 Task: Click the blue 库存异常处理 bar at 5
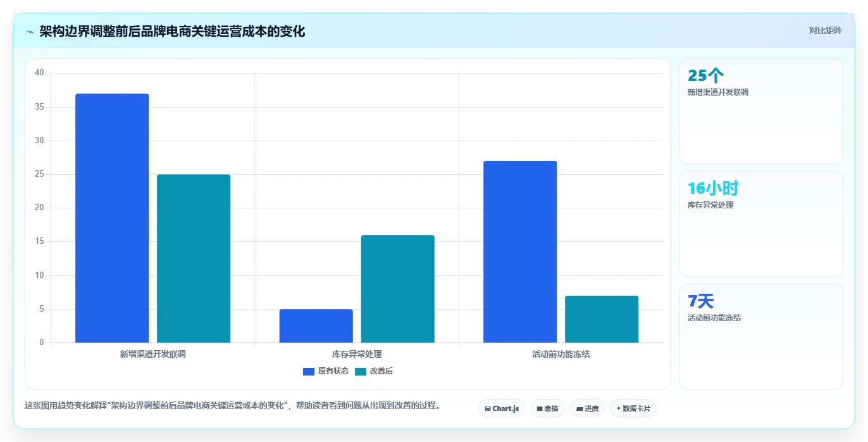pyautogui.click(x=316, y=326)
